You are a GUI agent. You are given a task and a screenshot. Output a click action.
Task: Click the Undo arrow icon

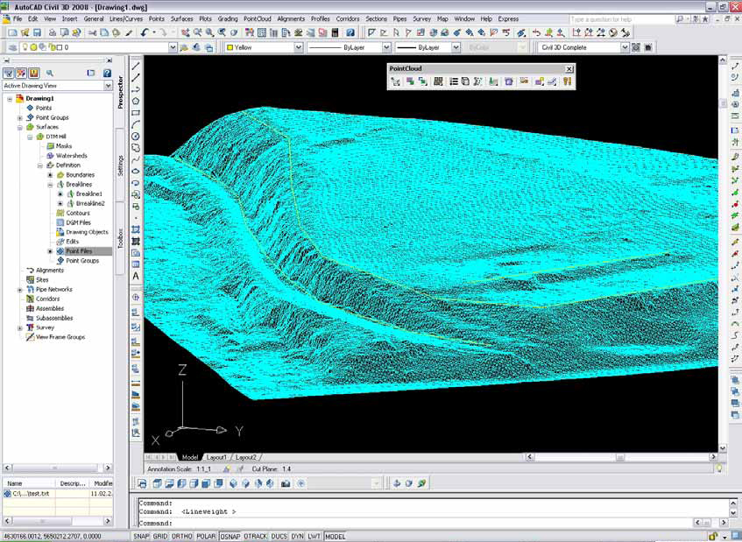pos(144,32)
